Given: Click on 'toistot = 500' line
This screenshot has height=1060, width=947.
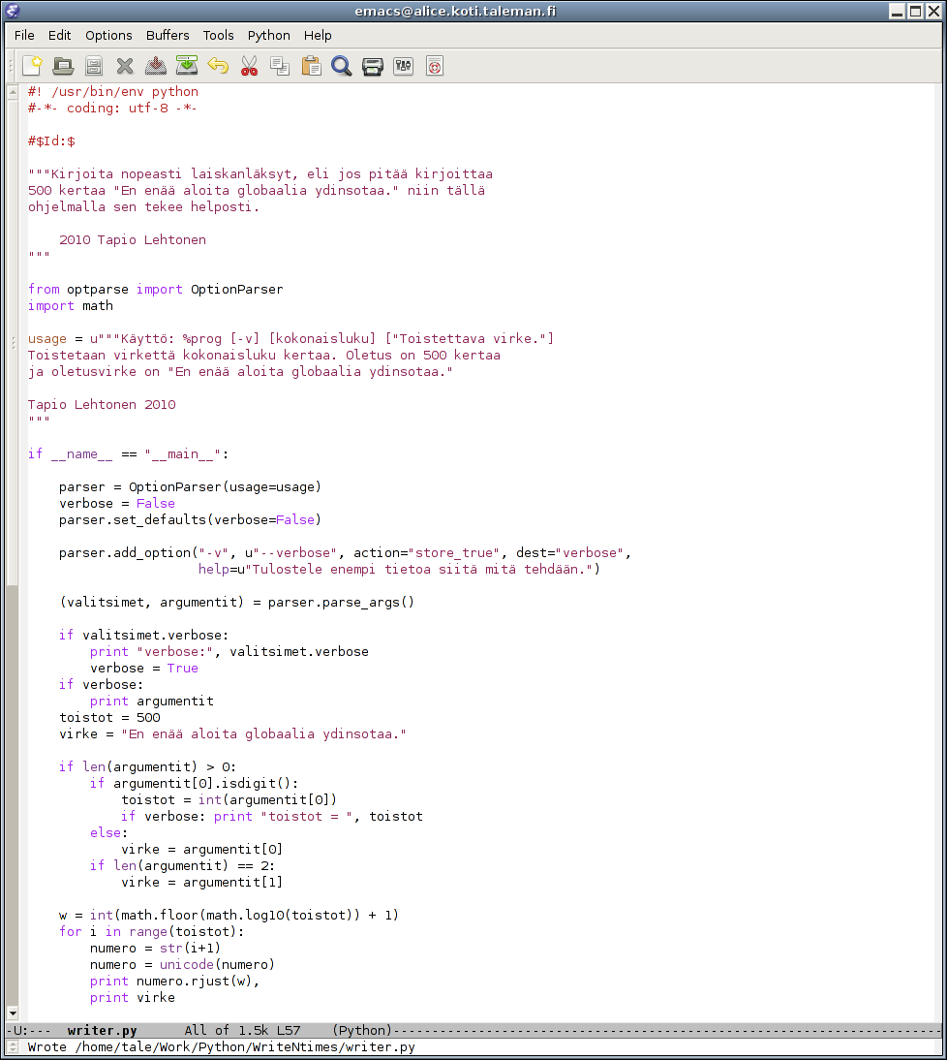Looking at the screenshot, I should point(109,718).
